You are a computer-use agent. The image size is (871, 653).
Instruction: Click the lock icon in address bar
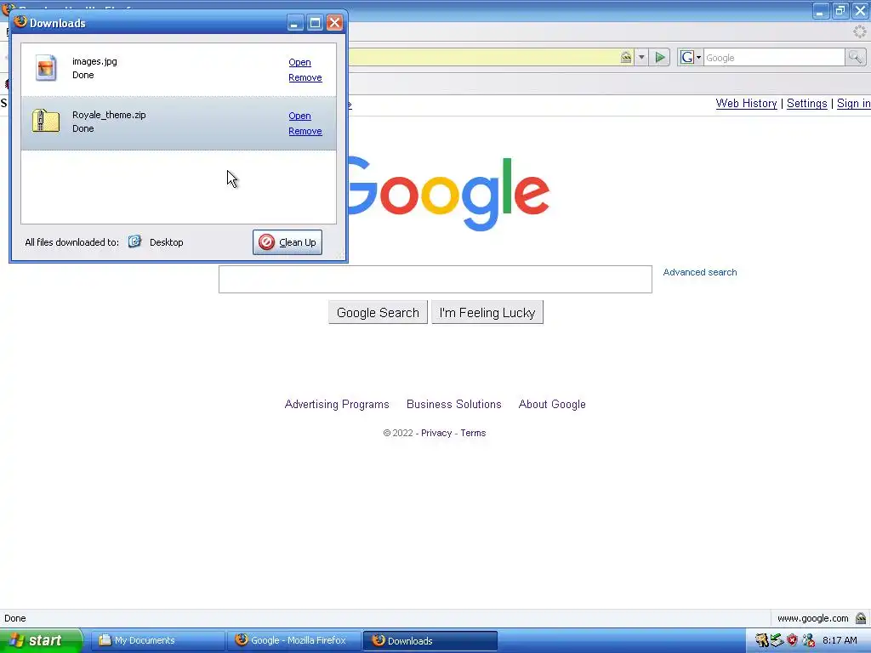pyautogui.click(x=626, y=57)
